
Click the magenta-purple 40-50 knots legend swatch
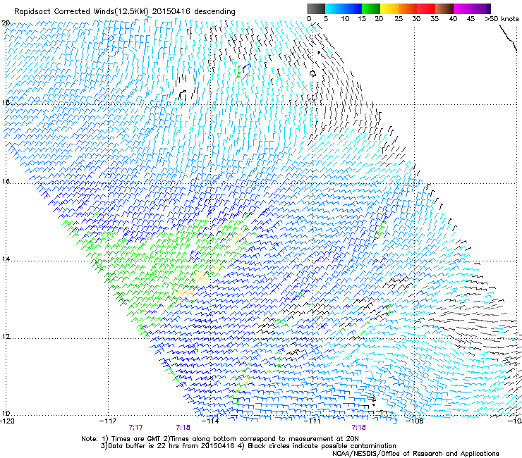(x=472, y=8)
